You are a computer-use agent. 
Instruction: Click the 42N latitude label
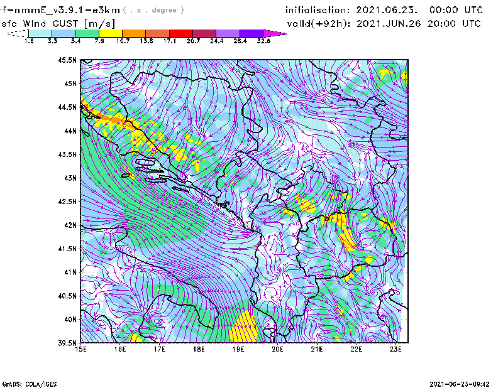coord(70,225)
